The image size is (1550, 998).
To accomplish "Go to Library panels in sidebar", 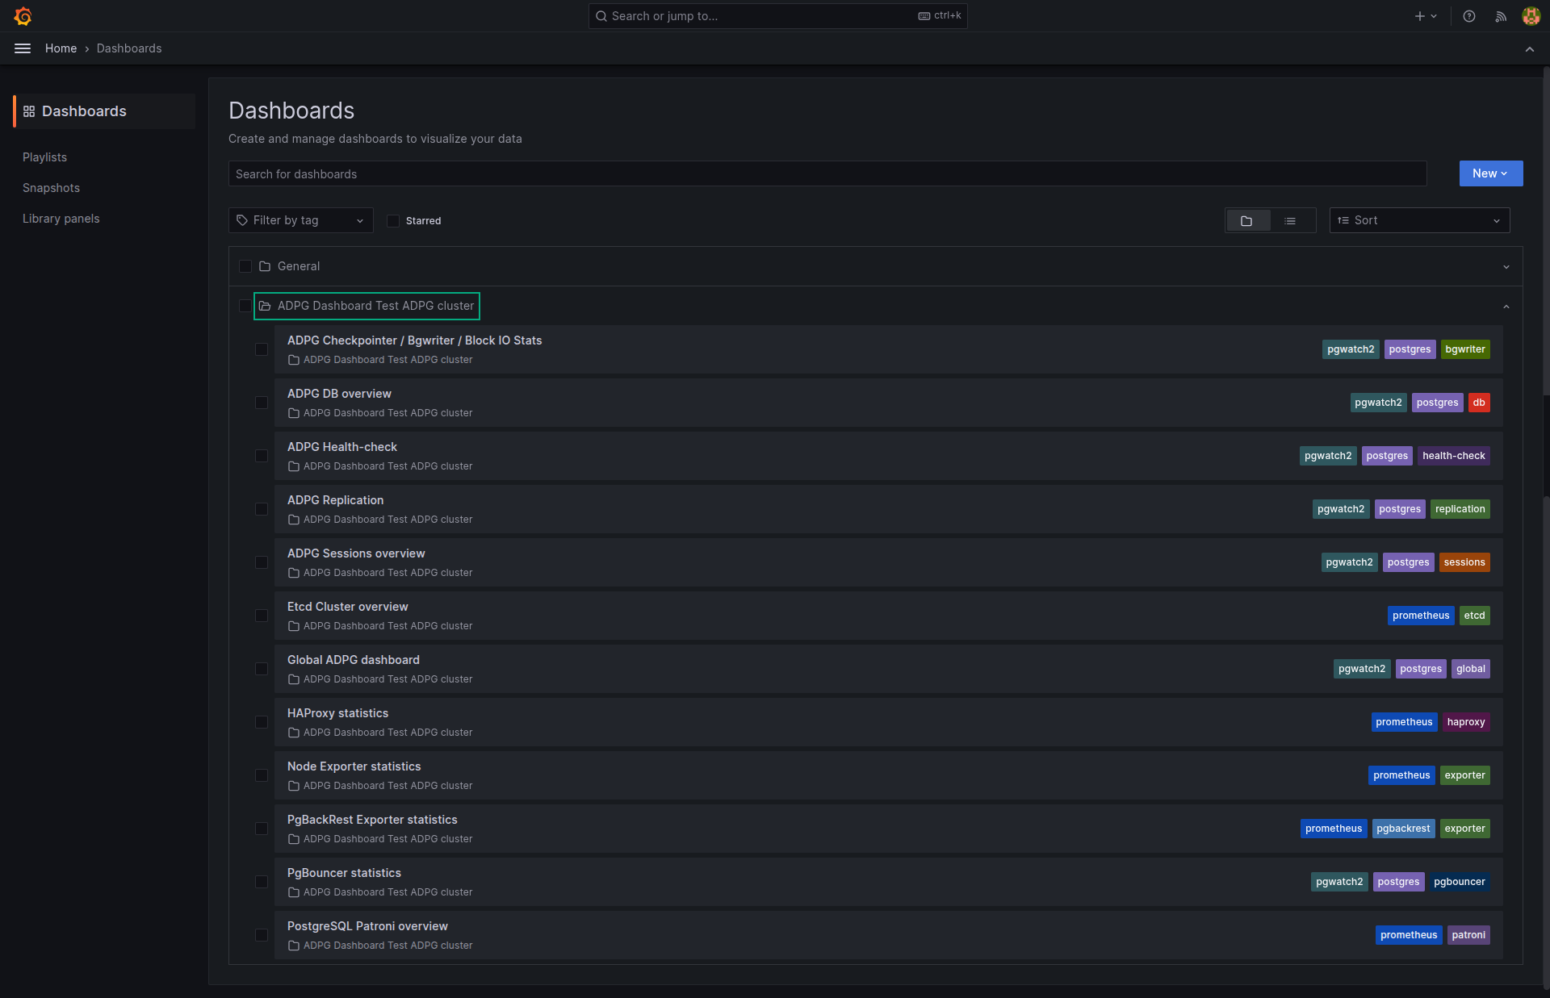I will point(61,219).
